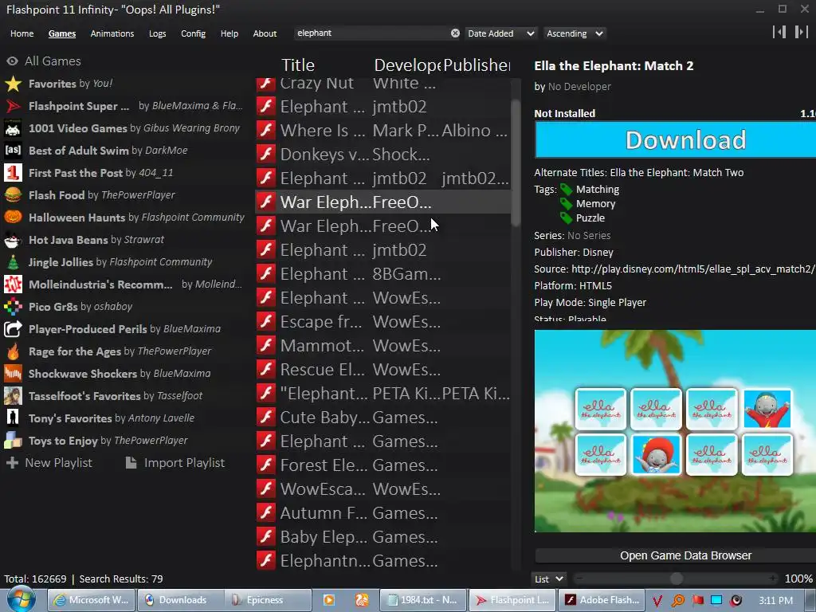Select the Cute Baby... Games... row

click(x=382, y=418)
